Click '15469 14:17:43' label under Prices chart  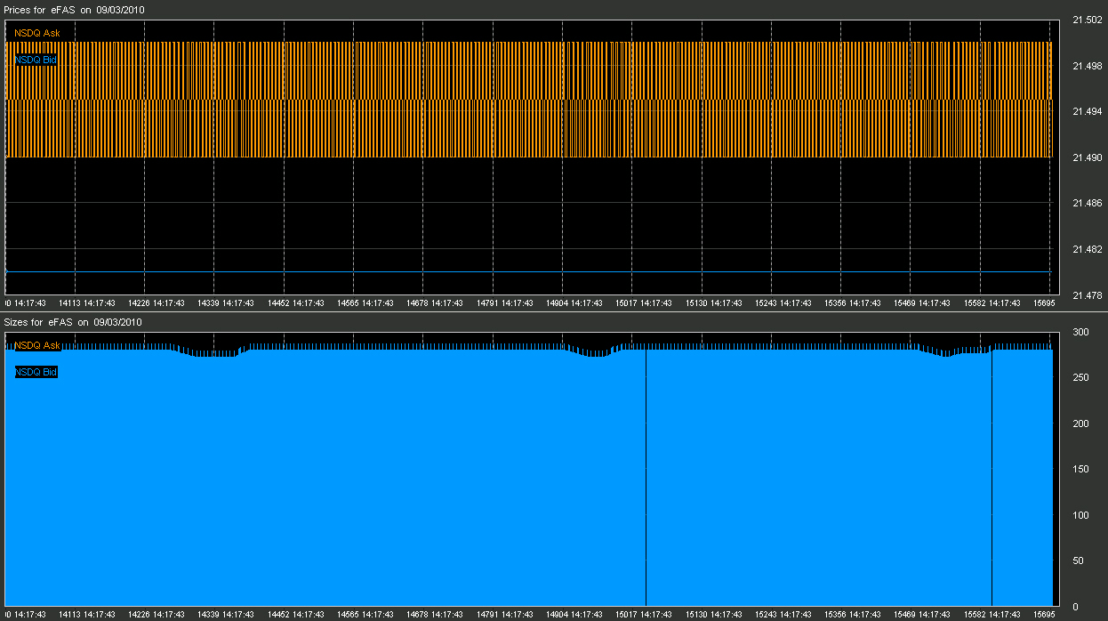coord(923,303)
